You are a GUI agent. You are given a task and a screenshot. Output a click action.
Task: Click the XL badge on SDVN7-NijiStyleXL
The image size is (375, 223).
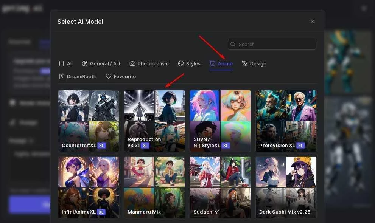[226, 146]
